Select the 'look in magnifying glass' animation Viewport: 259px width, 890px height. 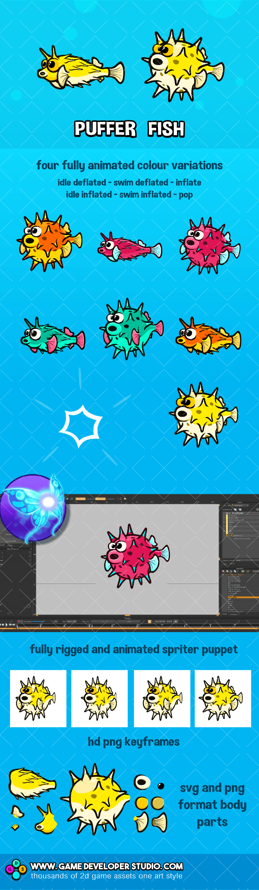(243, 587)
